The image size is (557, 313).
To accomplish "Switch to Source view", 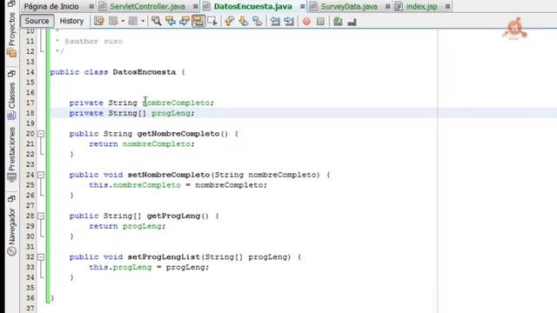I will tap(37, 21).
